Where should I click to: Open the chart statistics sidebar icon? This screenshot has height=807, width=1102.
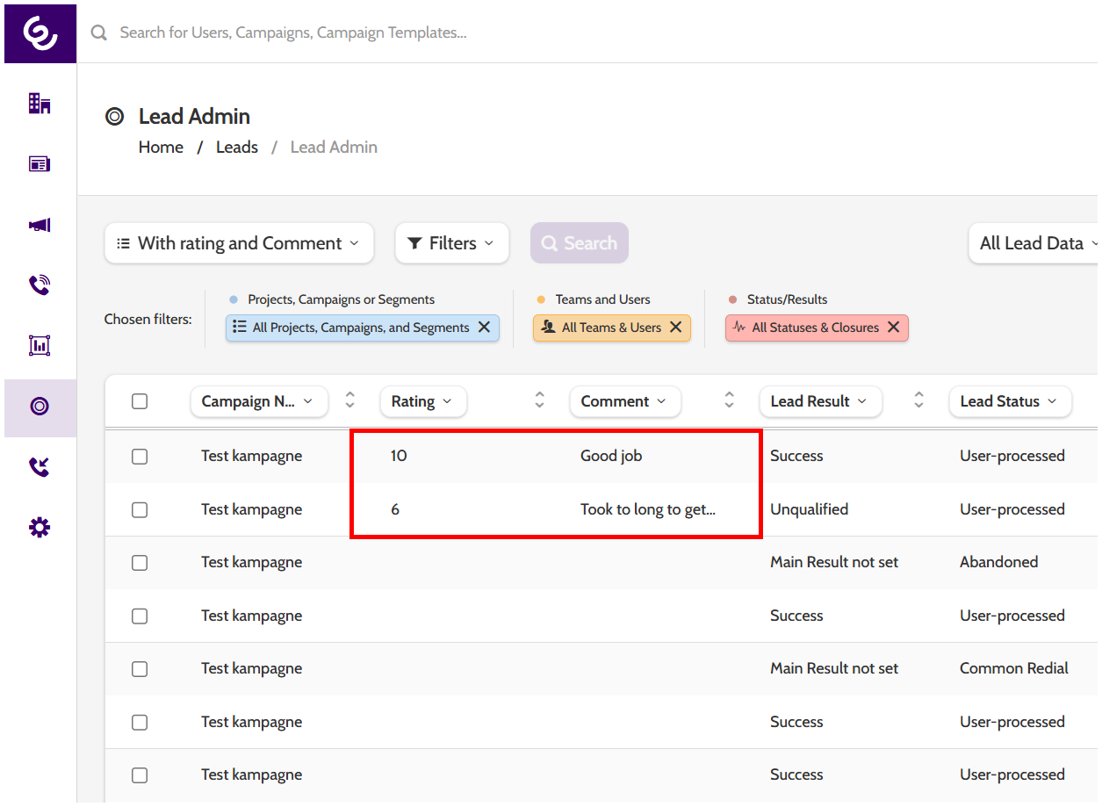(40, 345)
